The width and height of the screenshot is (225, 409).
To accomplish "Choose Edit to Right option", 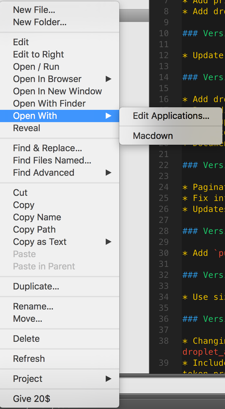I will coord(38,55).
